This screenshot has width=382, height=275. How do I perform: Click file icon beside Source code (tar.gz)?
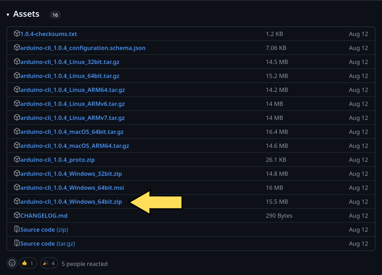[x=17, y=243]
